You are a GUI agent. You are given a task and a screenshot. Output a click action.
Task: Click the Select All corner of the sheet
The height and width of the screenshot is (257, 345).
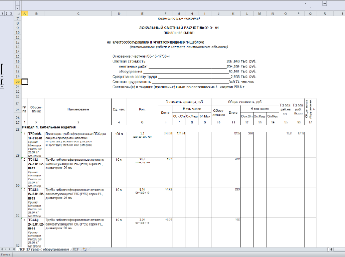[18, 13]
